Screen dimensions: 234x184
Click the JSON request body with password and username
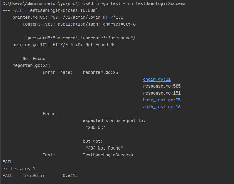(79, 38)
